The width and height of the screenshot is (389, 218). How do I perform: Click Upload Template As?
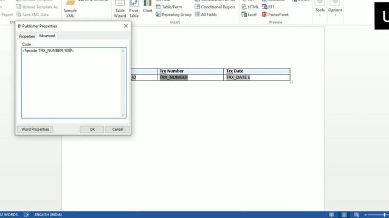pos(37,7)
